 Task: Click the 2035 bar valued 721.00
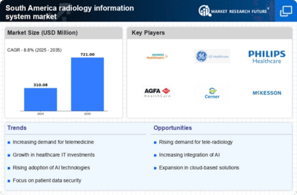88,84
